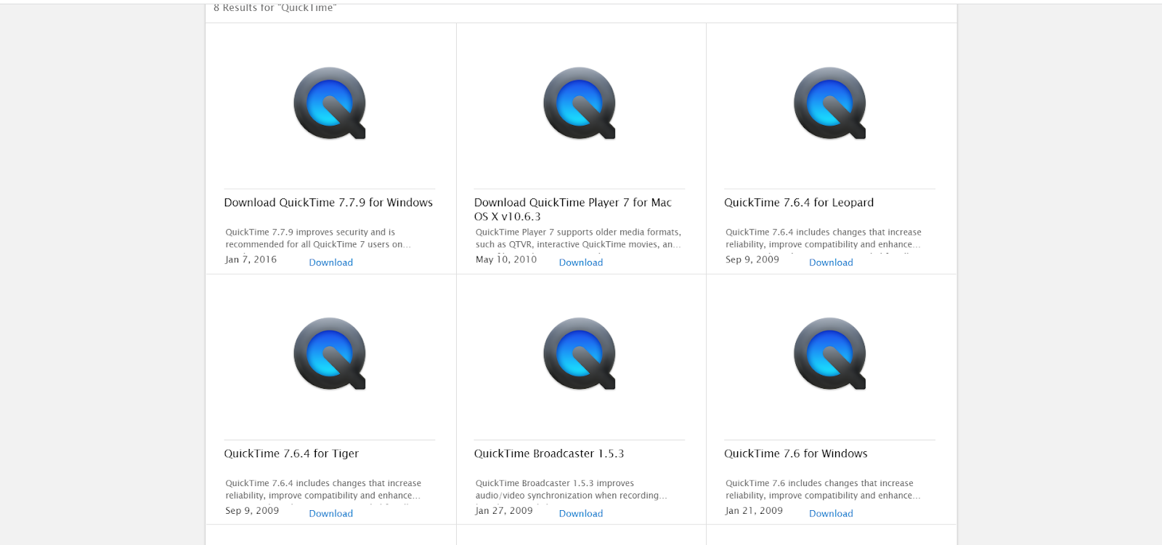This screenshot has height=545, width=1162.
Task: Click Download link for QuickTime Broadcaster 1.5.3
Action: click(x=581, y=513)
